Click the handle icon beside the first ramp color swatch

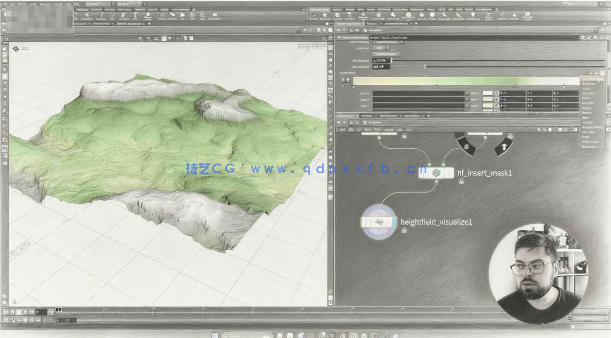click(496, 93)
